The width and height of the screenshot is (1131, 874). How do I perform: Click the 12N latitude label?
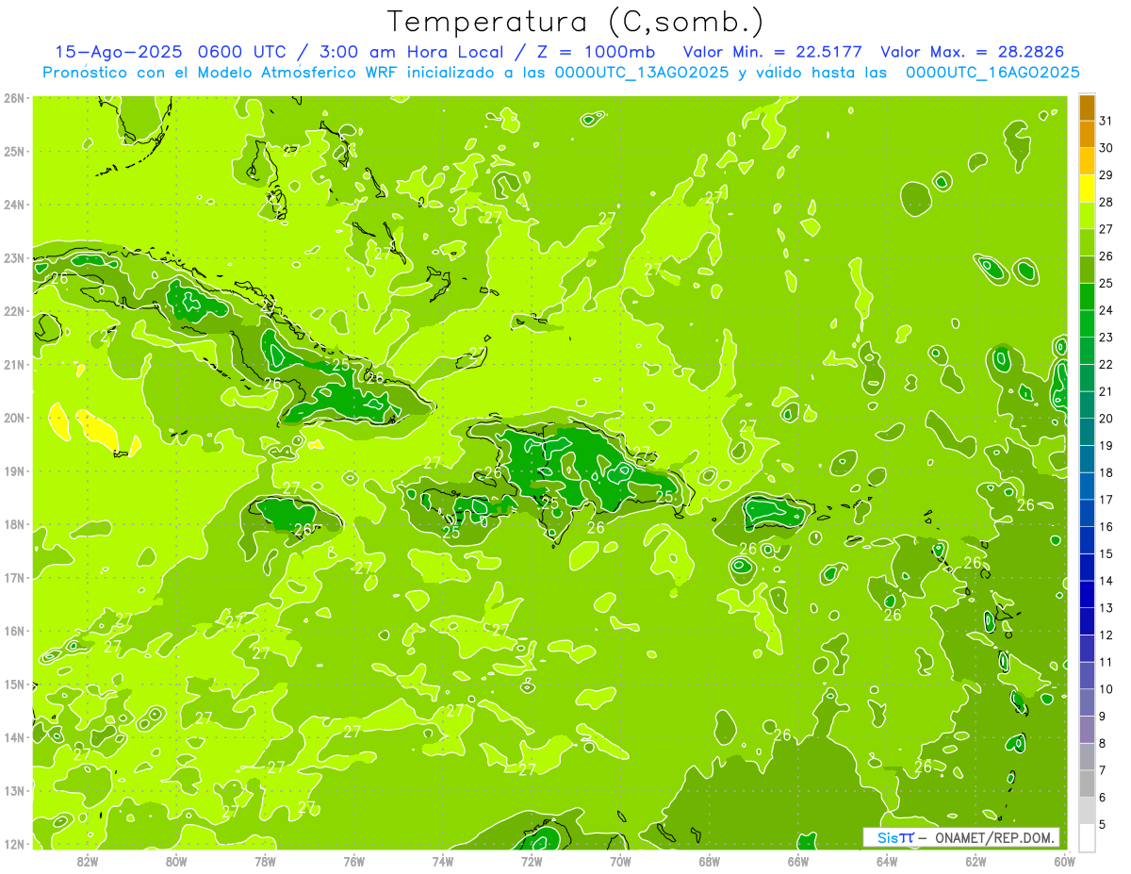(x=14, y=844)
